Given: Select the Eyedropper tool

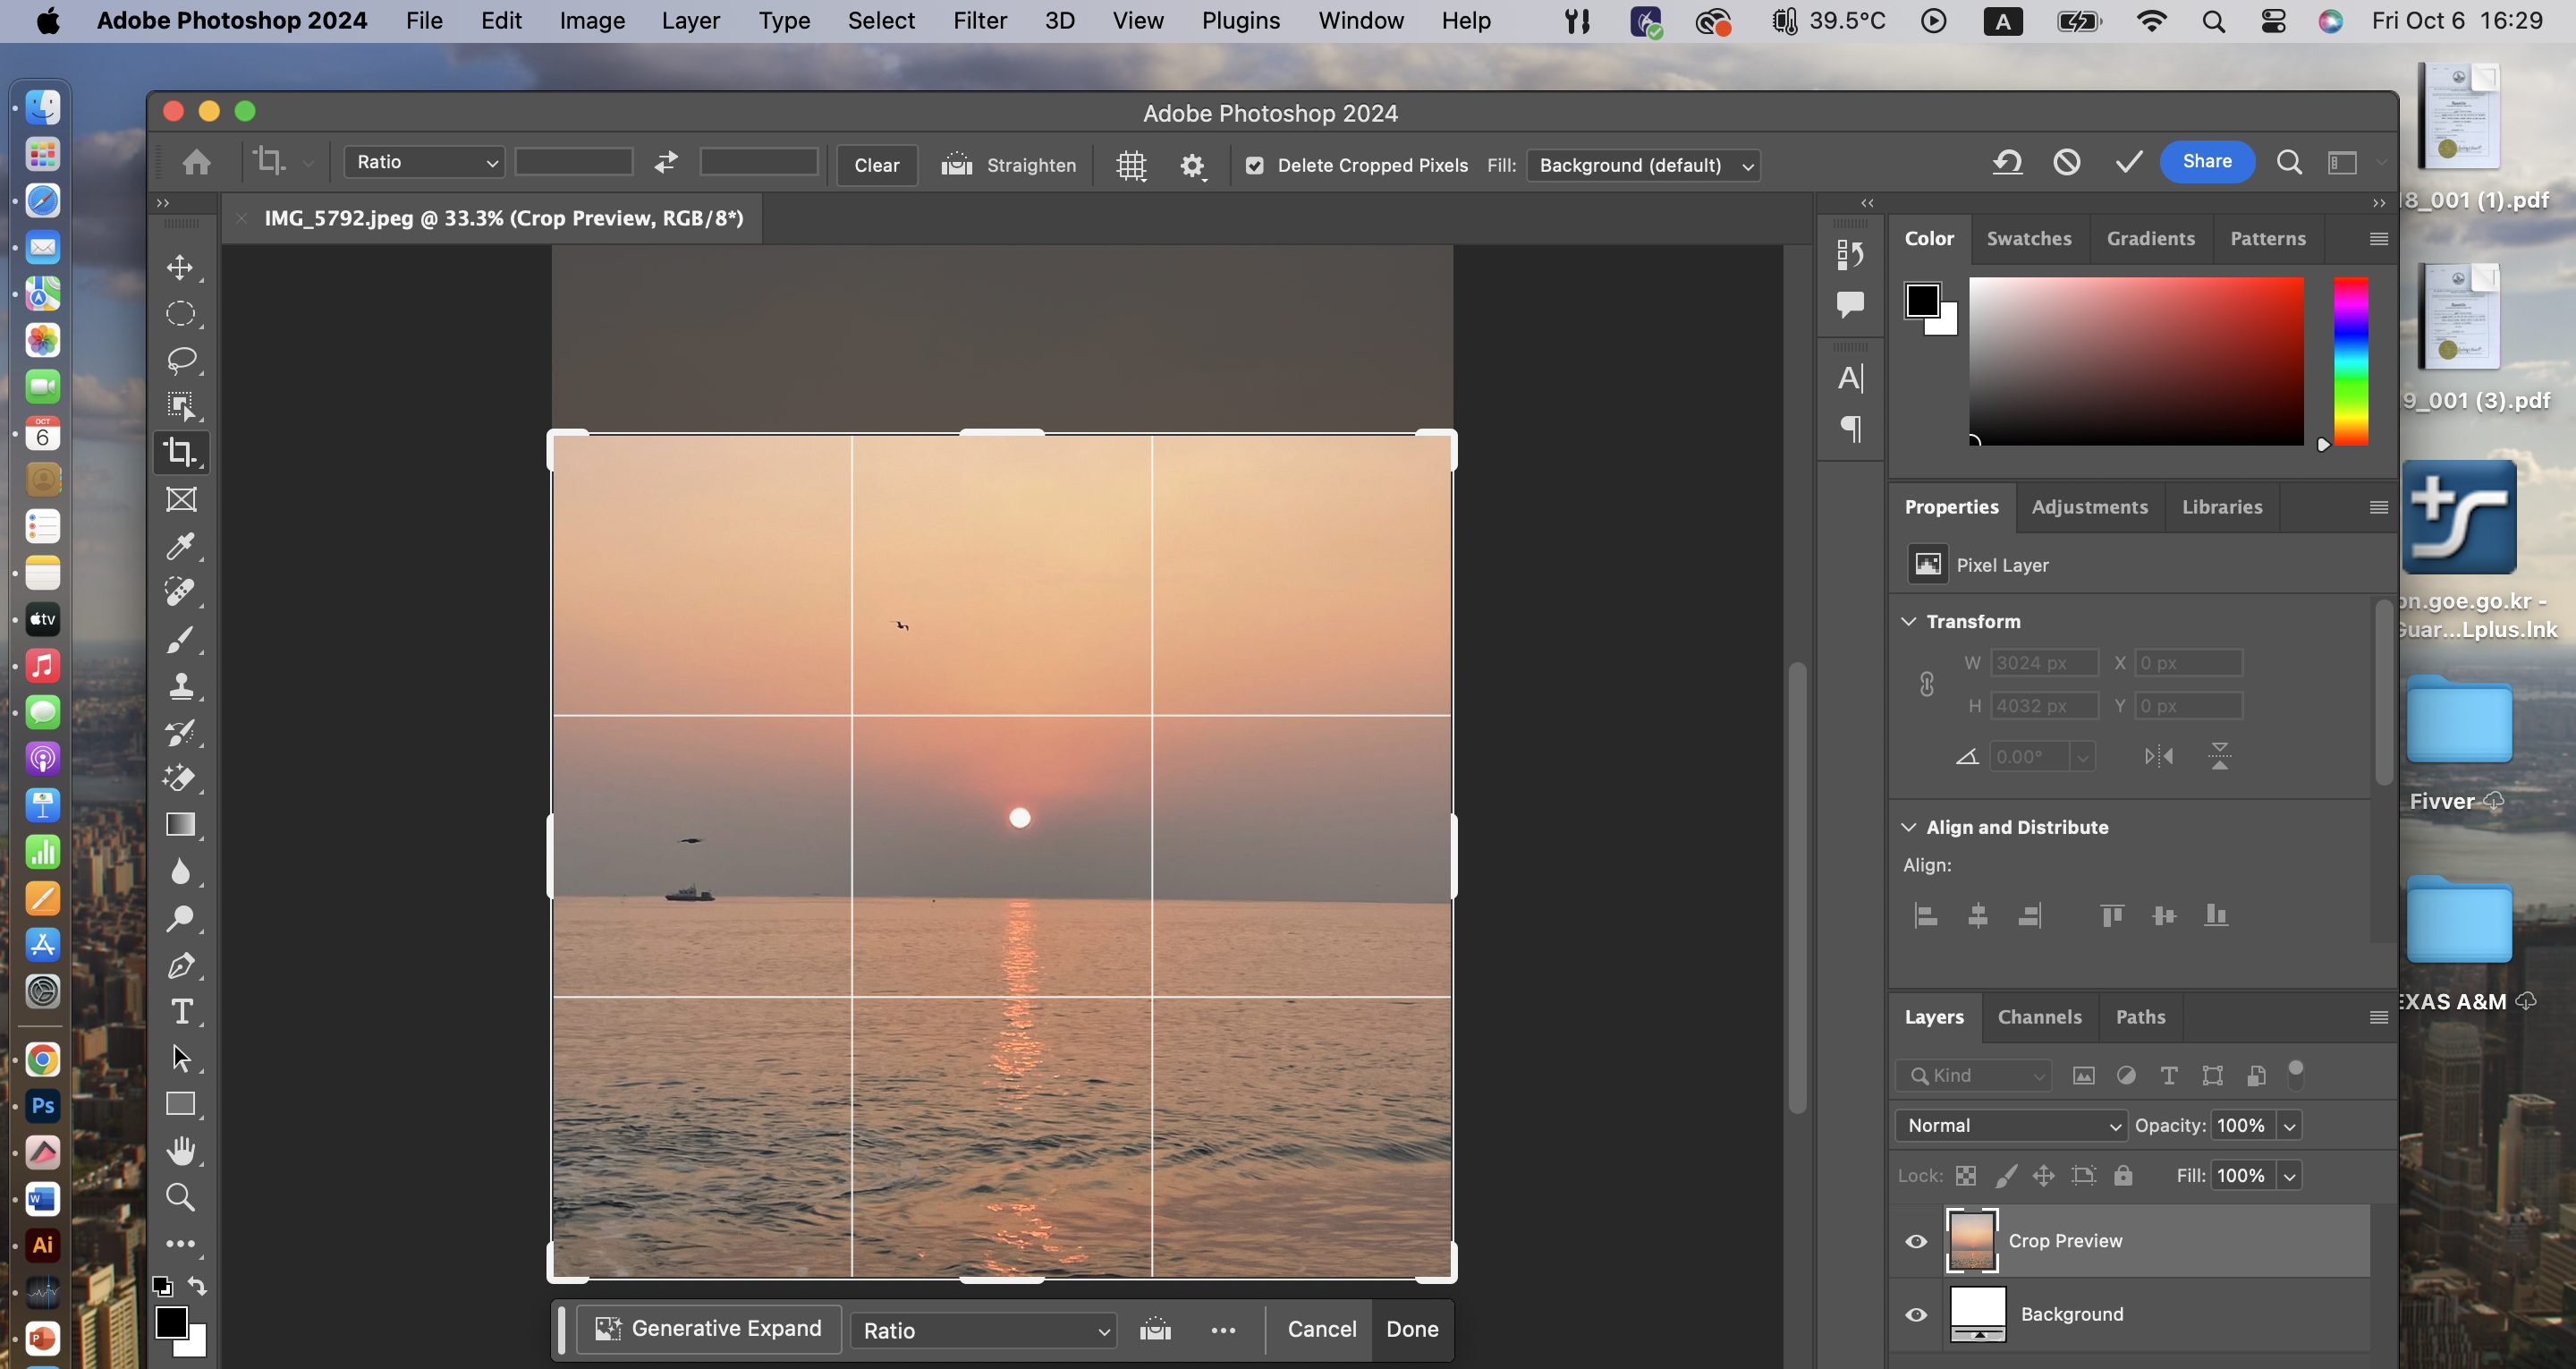Looking at the screenshot, I should (180, 547).
